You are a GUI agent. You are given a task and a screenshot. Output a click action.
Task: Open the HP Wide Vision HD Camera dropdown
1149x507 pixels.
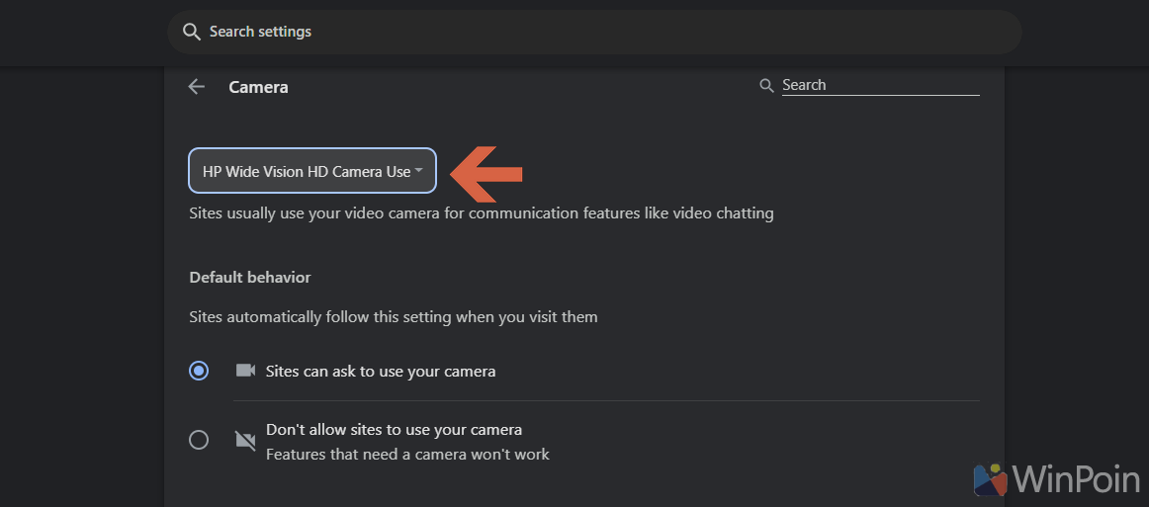307,171
